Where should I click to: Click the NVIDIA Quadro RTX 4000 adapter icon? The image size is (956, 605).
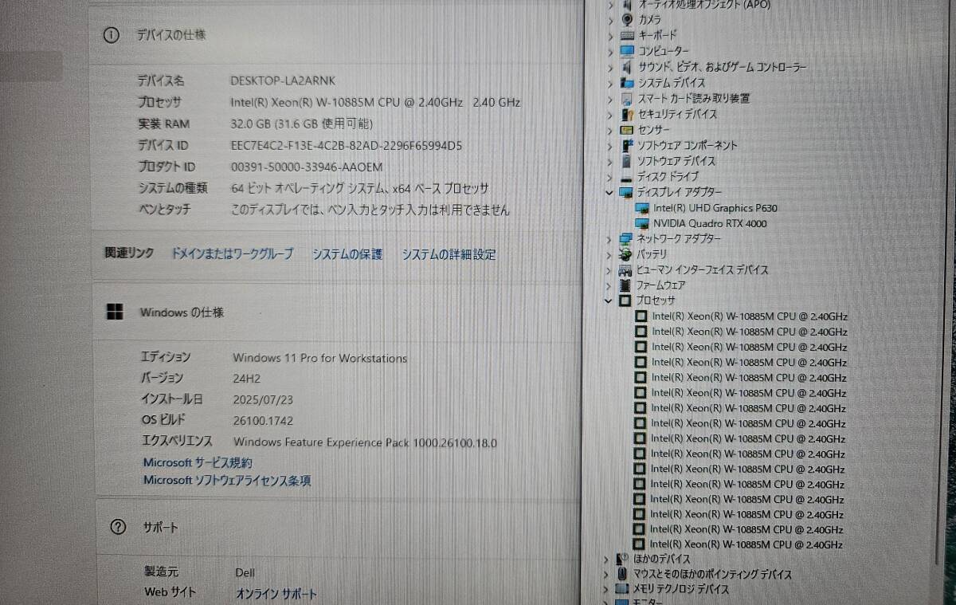point(642,223)
